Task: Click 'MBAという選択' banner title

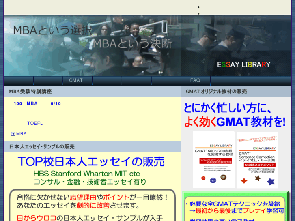Action: (x=53, y=30)
